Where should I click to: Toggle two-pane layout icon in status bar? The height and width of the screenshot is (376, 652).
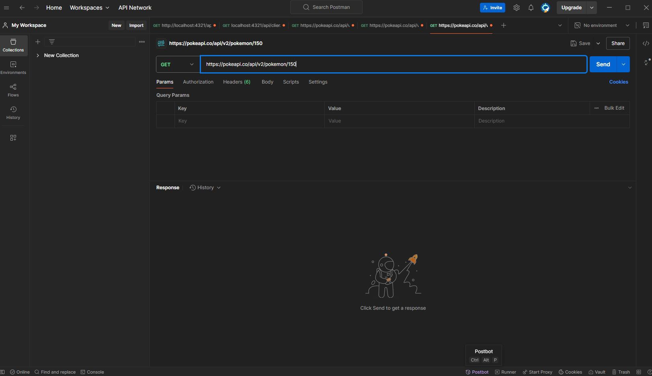[639, 372]
